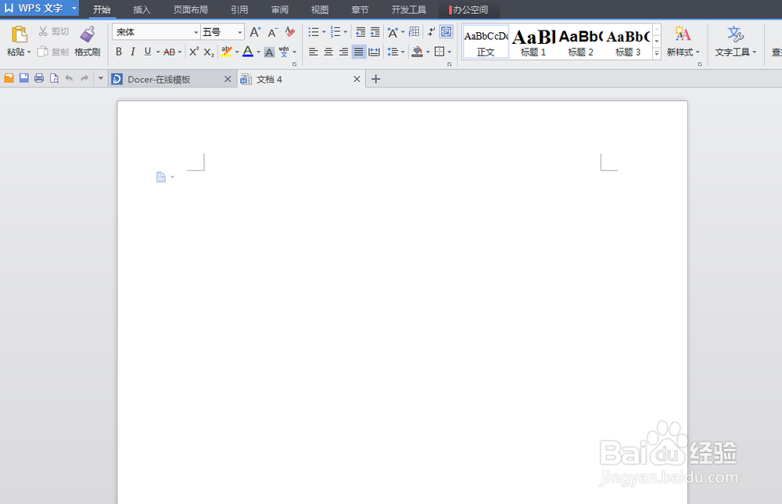
Task: Click the decrease indent icon
Action: click(360, 32)
